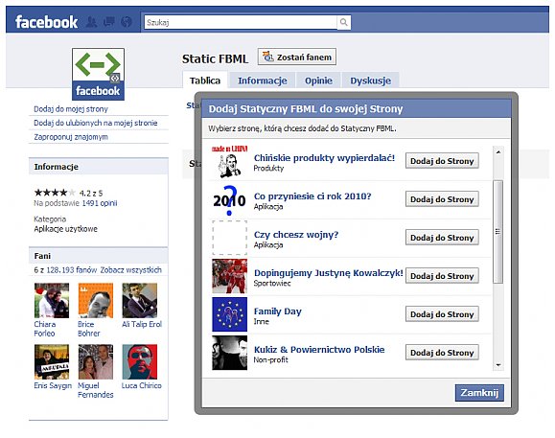Click the page list scrollbar handle
Screen dimensions: 555x438
[498, 232]
